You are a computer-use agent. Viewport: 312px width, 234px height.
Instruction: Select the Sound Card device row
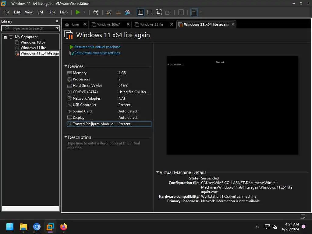click(x=109, y=111)
